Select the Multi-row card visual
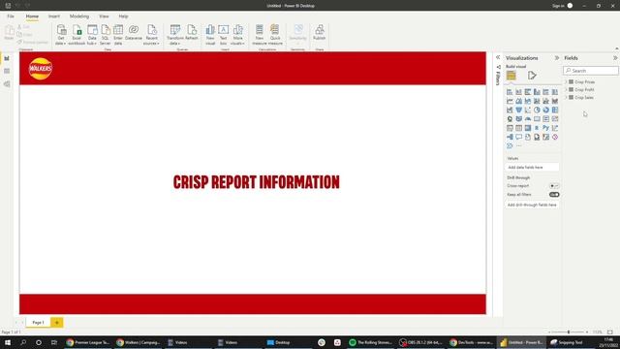This screenshot has width=620, height=349. 546,118
